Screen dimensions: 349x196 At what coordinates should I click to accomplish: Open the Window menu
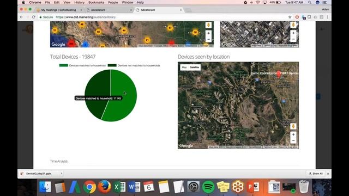pyautogui.click(x=127, y=2)
